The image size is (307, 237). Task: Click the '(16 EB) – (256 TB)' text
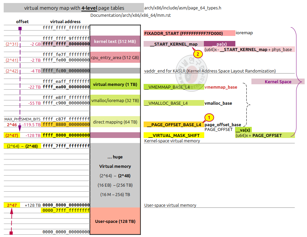pos(115,185)
